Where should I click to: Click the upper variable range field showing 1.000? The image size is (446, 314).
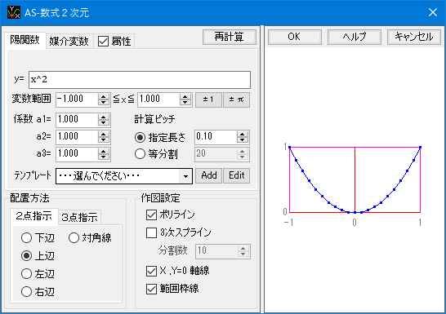pyautogui.click(x=158, y=100)
